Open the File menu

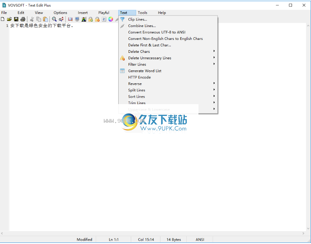(4, 13)
